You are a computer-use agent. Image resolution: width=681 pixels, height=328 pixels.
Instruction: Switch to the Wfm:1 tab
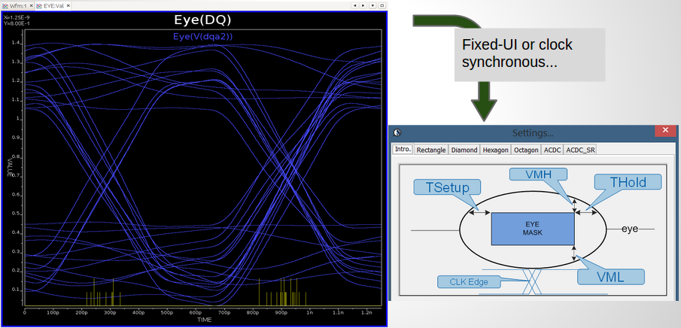coord(17,5)
